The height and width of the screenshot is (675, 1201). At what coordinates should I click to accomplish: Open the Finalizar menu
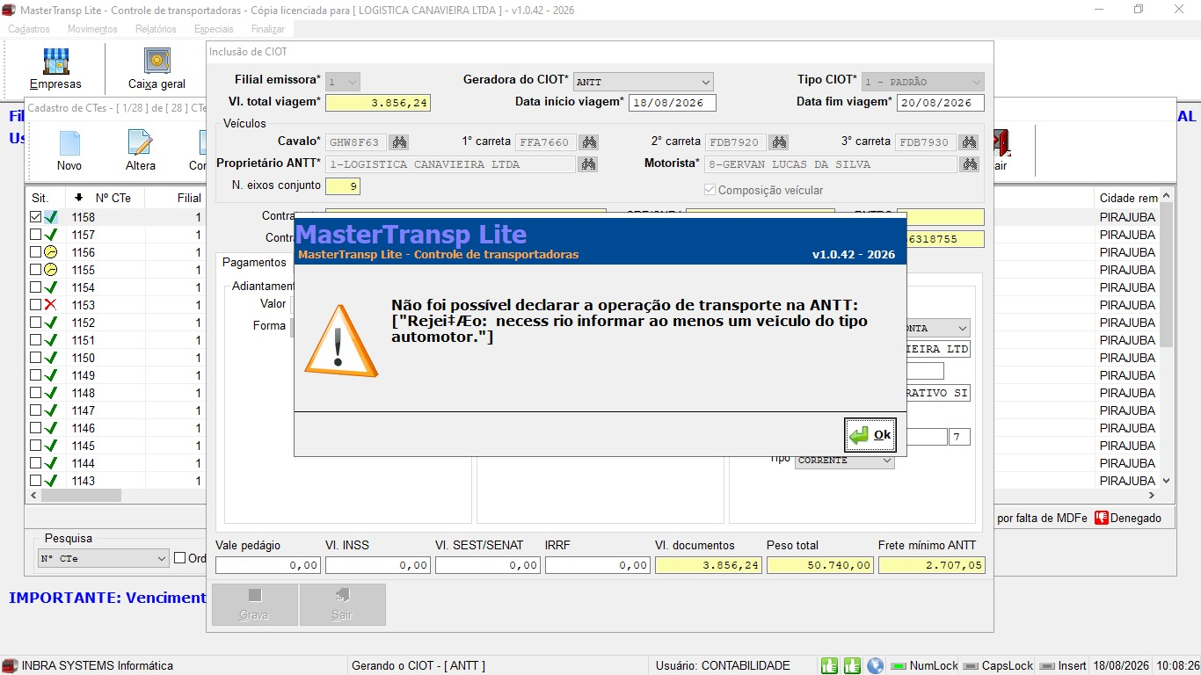tap(268, 29)
